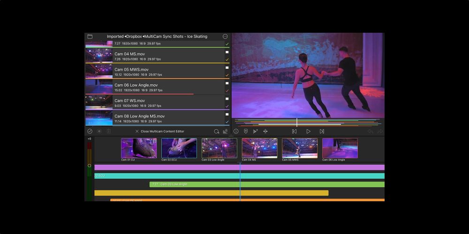469x234 pixels.
Task: Toggle the checkbox for Cam 04 MS.mov
Action: click(227, 52)
